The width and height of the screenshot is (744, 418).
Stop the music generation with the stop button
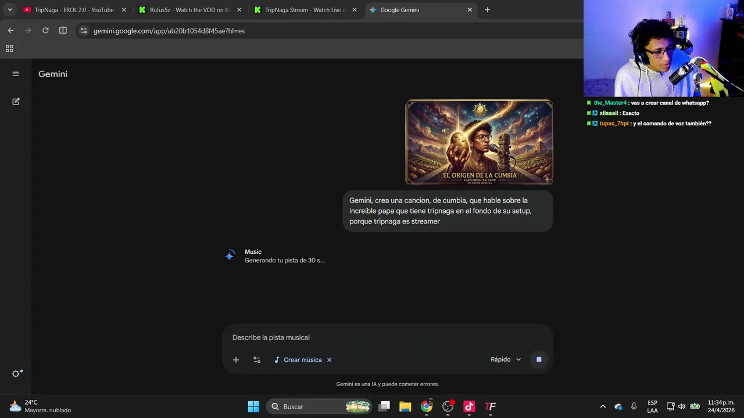(539, 359)
